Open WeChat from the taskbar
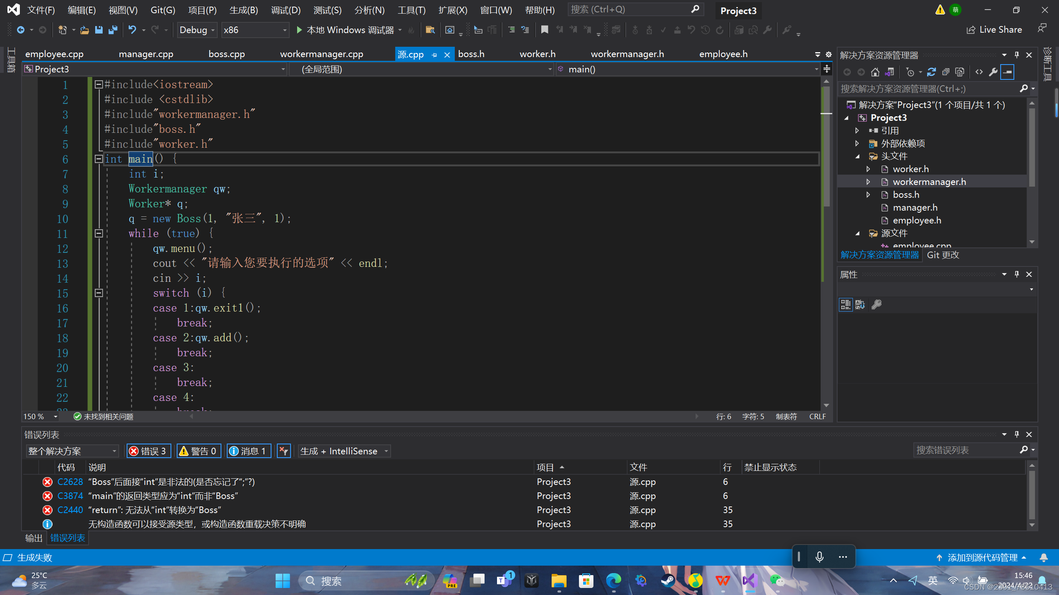 (x=777, y=581)
